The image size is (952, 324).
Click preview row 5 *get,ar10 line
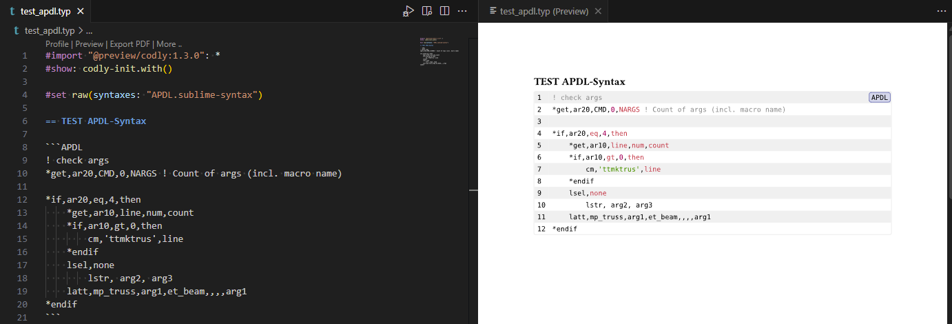click(713, 145)
